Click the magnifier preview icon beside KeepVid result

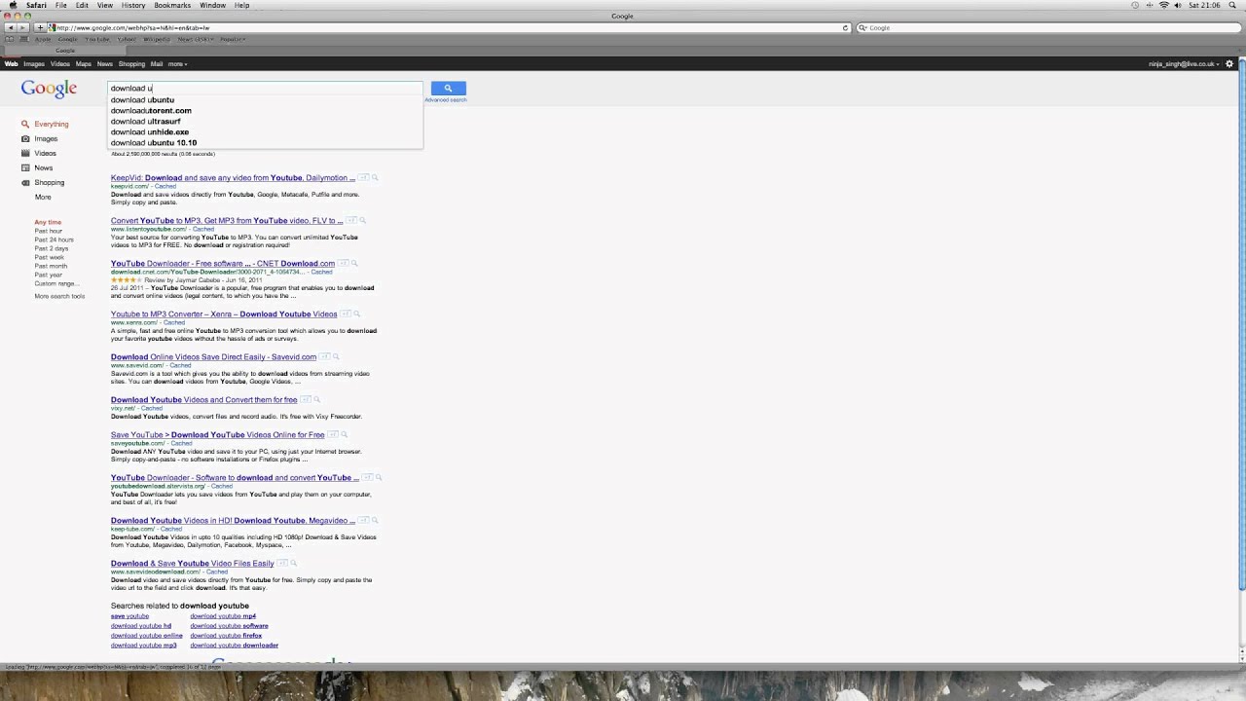[x=375, y=177]
